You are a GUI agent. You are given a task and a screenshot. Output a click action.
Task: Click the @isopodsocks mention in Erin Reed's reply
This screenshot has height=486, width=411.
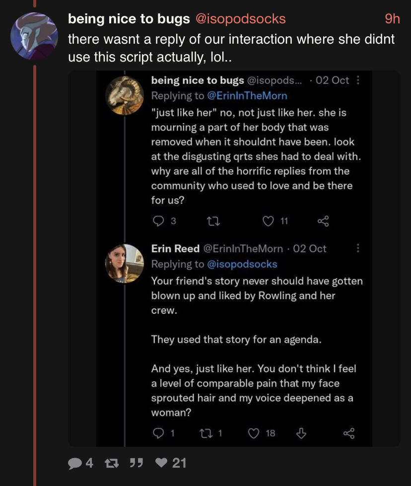(x=242, y=264)
